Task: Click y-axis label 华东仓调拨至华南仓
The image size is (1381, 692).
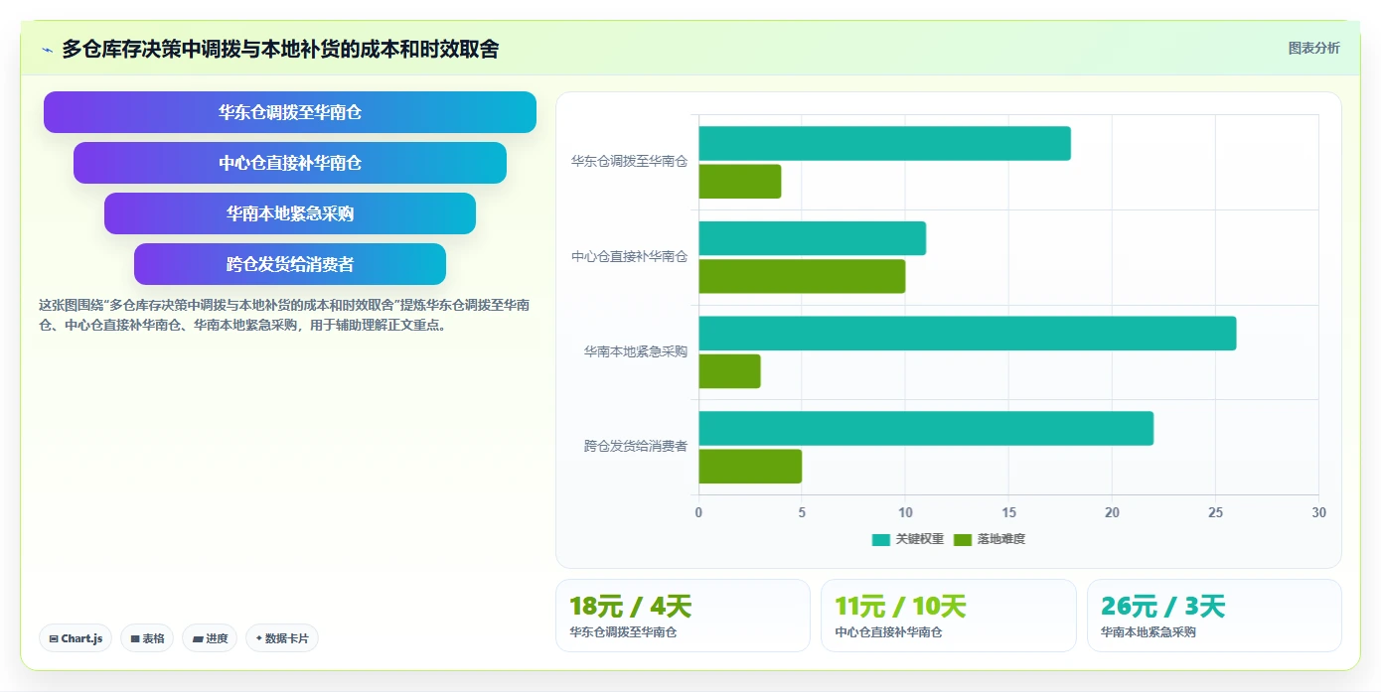Action: tap(629, 161)
